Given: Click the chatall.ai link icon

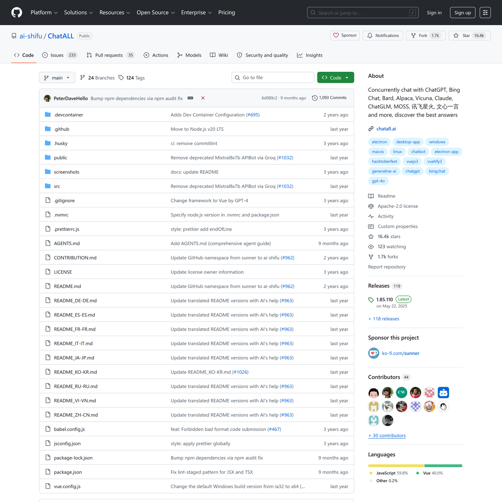Looking at the screenshot, I should click(x=371, y=129).
